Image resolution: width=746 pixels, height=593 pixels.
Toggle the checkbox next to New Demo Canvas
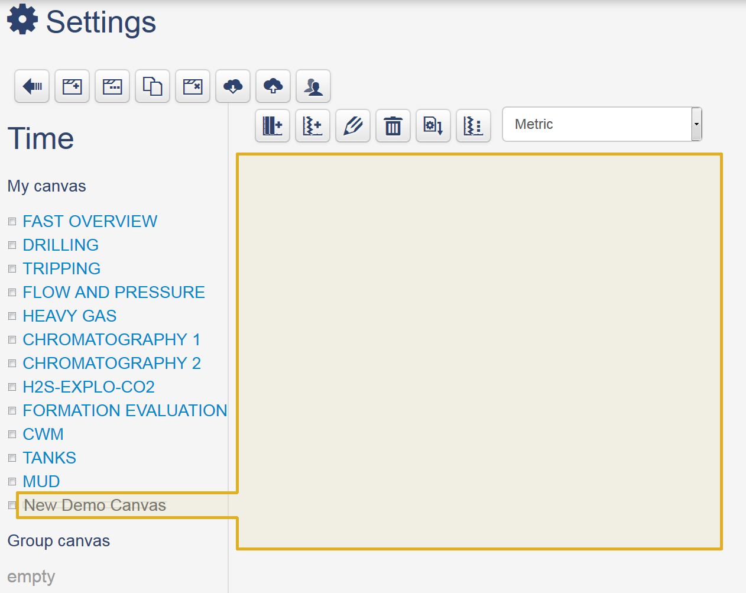[x=12, y=505]
